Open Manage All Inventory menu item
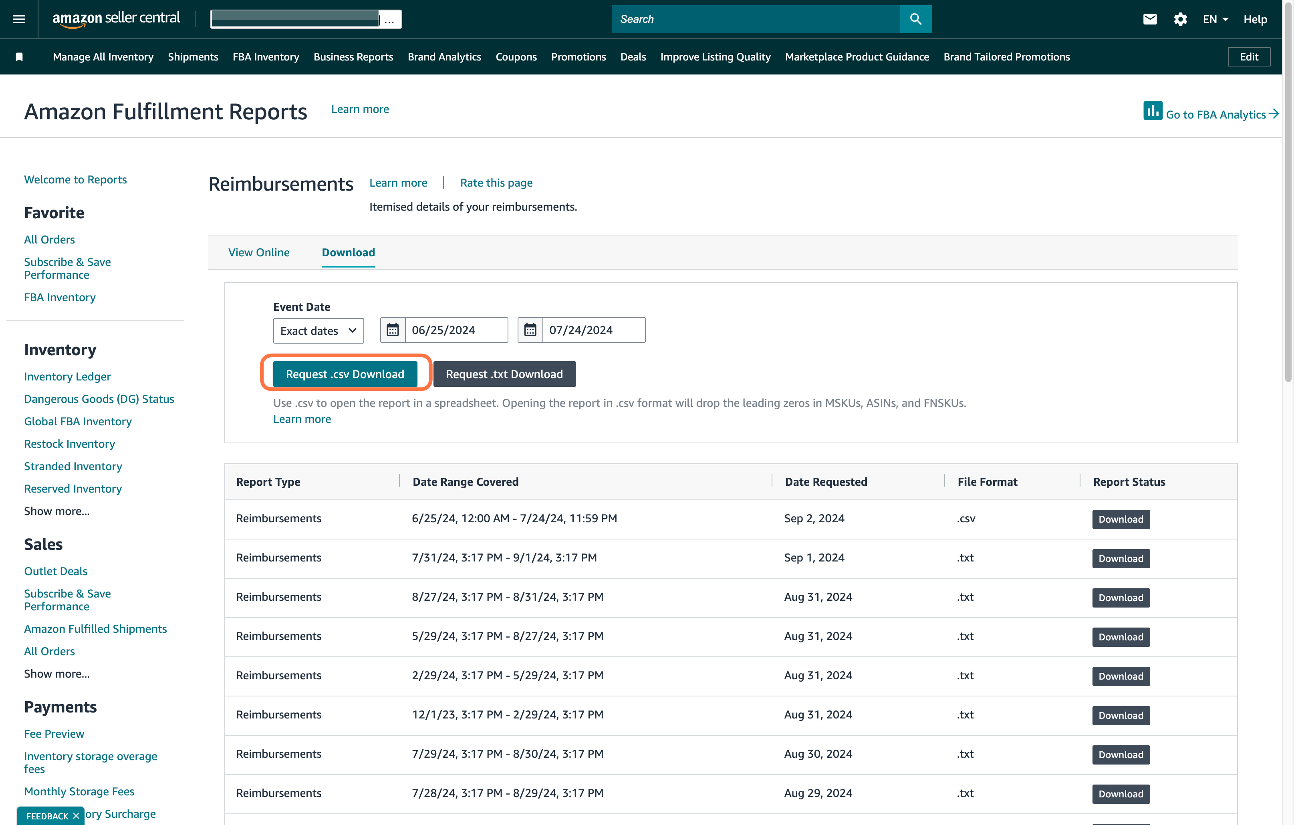Screen dimensions: 1294x825 pos(103,57)
